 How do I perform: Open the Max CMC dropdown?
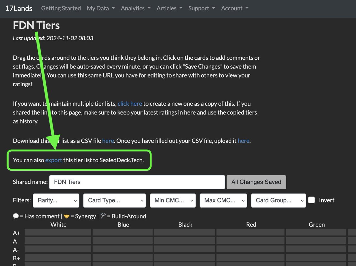coord(223,200)
